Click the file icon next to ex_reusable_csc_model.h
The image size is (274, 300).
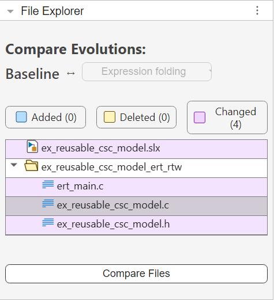click(48, 223)
